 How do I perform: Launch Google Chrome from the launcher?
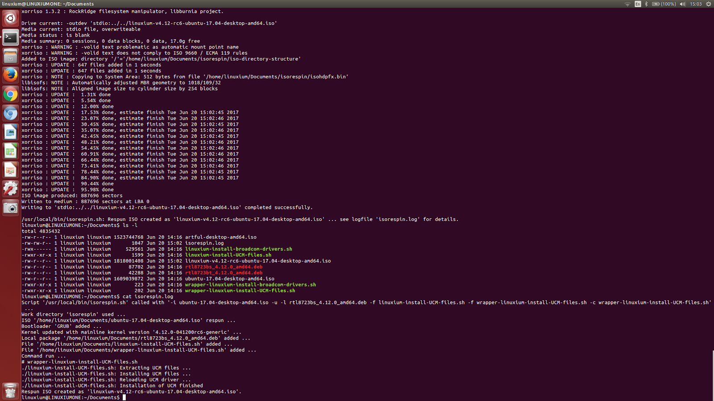pyautogui.click(x=10, y=94)
